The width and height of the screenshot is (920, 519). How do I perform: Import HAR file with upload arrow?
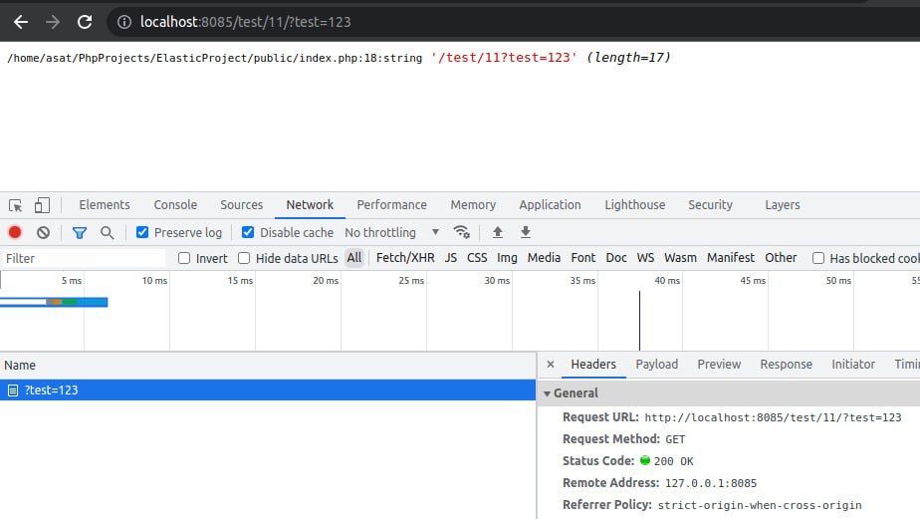coord(498,232)
